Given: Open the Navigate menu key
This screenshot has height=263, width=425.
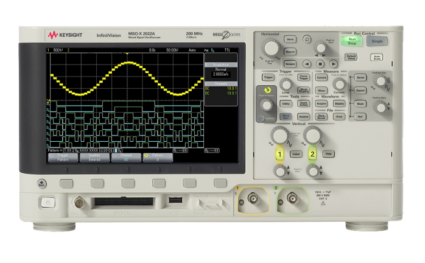Looking at the screenshot, I should (290, 64).
